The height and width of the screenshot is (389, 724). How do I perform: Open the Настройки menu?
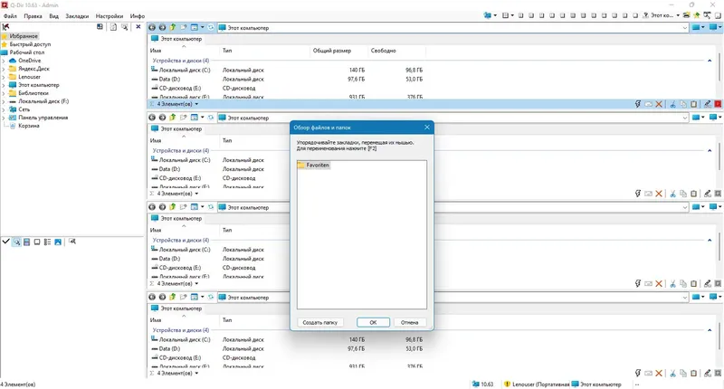click(x=110, y=15)
